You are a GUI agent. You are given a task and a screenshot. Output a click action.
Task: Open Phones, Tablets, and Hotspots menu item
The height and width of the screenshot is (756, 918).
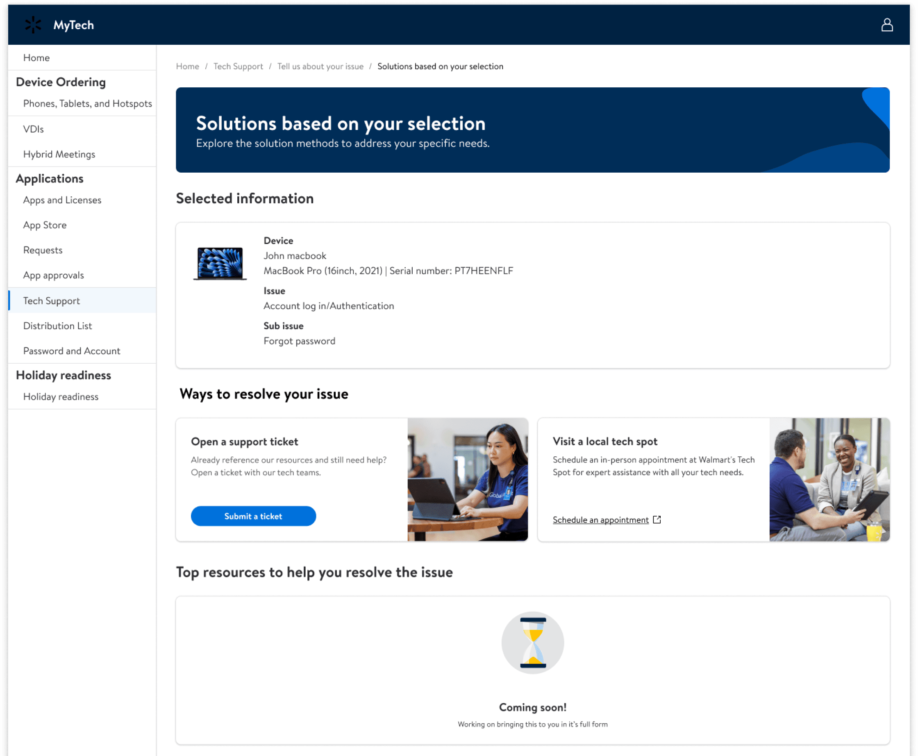click(87, 103)
